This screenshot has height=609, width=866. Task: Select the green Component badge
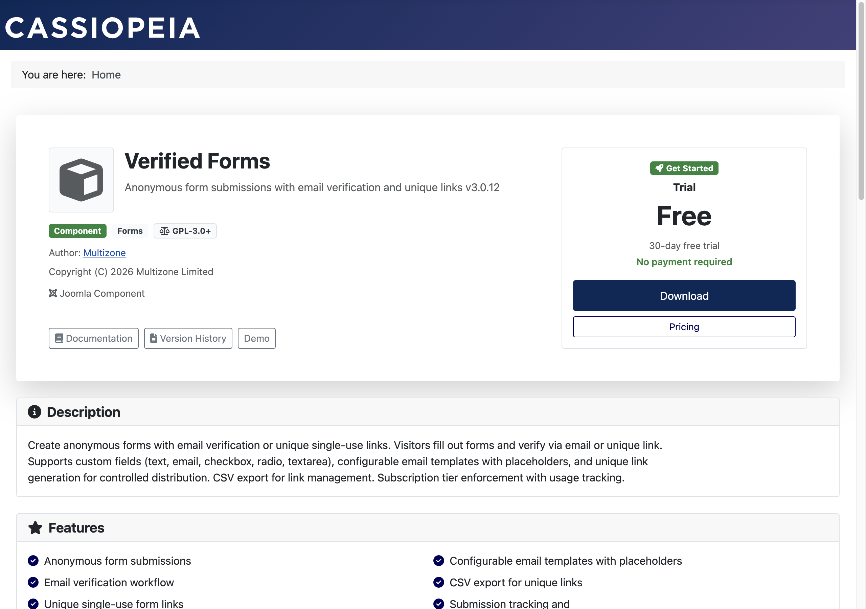click(77, 230)
